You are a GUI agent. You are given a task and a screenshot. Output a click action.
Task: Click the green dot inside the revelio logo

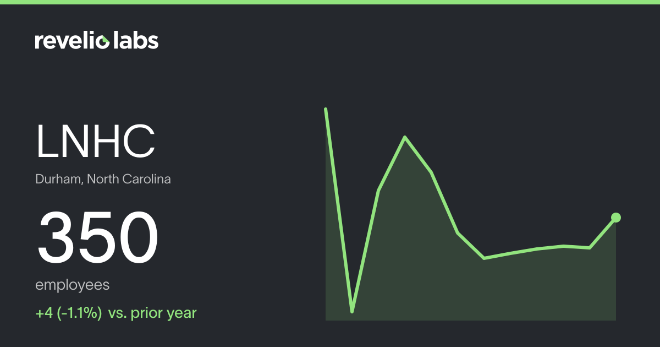coord(105,40)
